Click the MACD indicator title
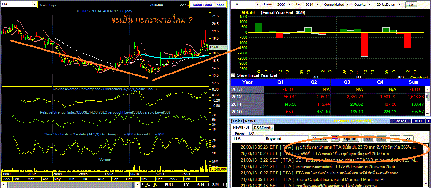Image resolution: width=431 pixels, height=188 pixels. 105,89
